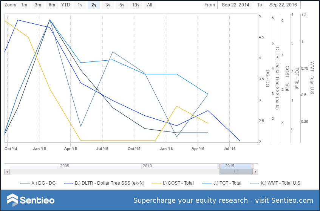This screenshot has width=320, height=211.
Task: Toggle TGT - Total legend entry
Action: 222,183
